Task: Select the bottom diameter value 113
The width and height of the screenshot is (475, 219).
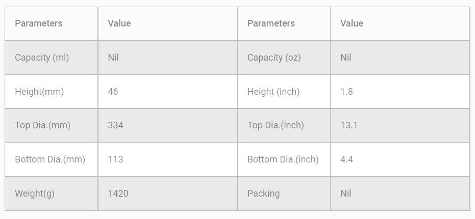Action: coord(115,159)
